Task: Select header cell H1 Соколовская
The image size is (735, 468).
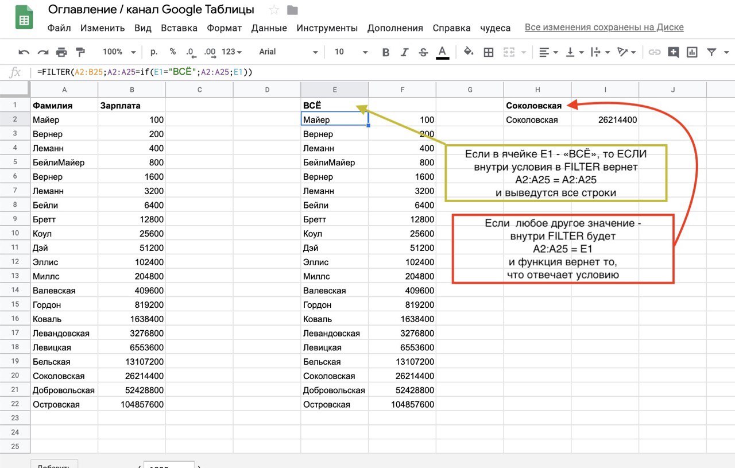Action: (537, 106)
